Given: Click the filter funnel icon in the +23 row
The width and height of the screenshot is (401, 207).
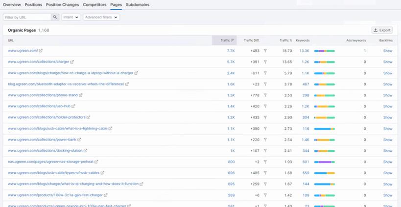Looking at the screenshot, I should point(265,84).
